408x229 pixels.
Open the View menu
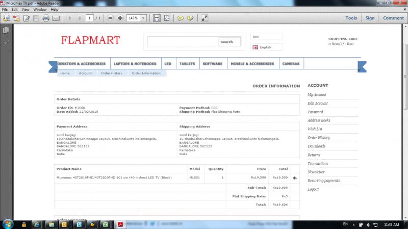click(25, 9)
